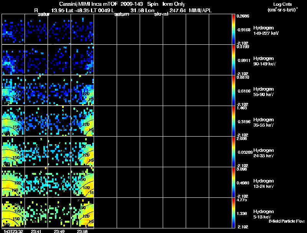Click the 2.038 colorbar maximum value

[242, 138]
